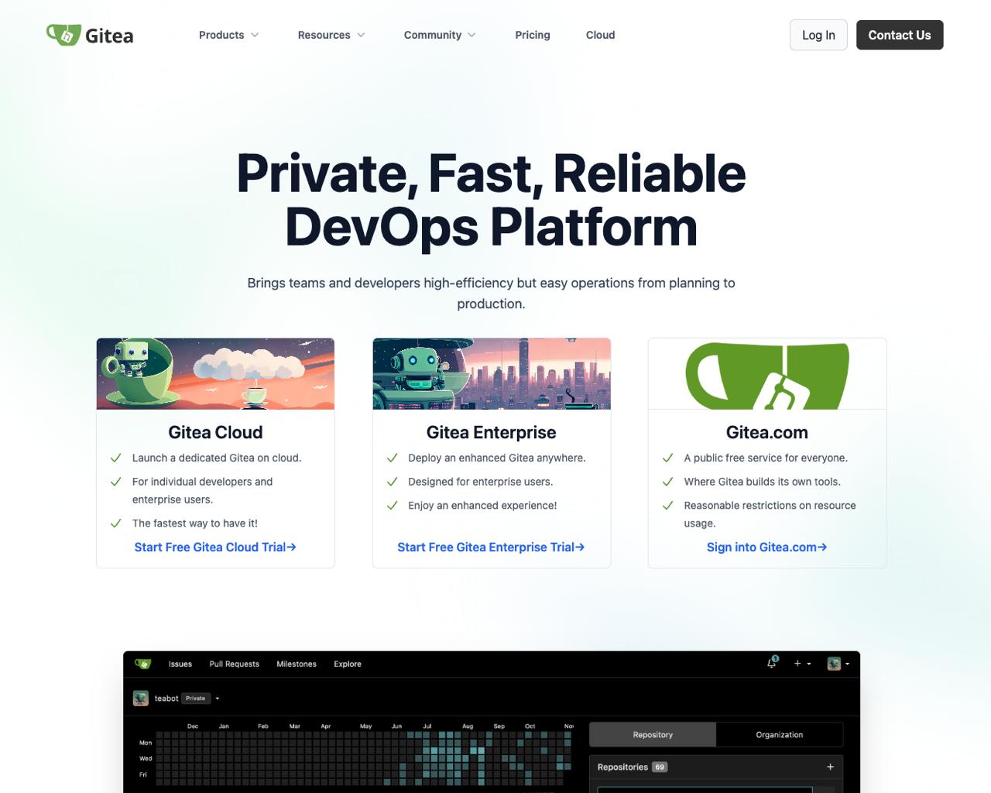The height and width of the screenshot is (793, 991).
Task: Open the Products dropdown menu
Action: pos(228,35)
